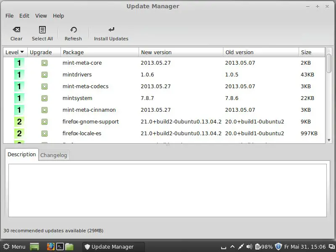Click the show desktop icon in the panel
The width and height of the screenshot is (336, 252).
(x=34, y=247)
